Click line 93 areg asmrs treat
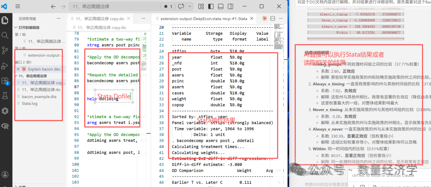Screen dimensions: 431x187 [x=113, y=123]
